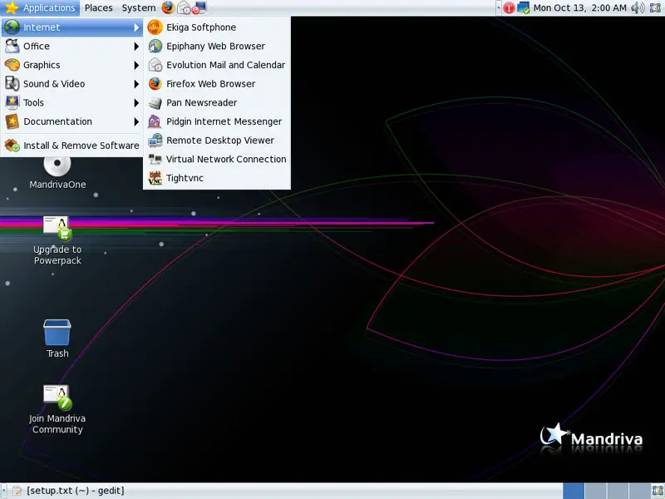Click the monitor launcher right of the Evolution launcher
This screenshot has width=665, height=499.
click(x=199, y=7)
